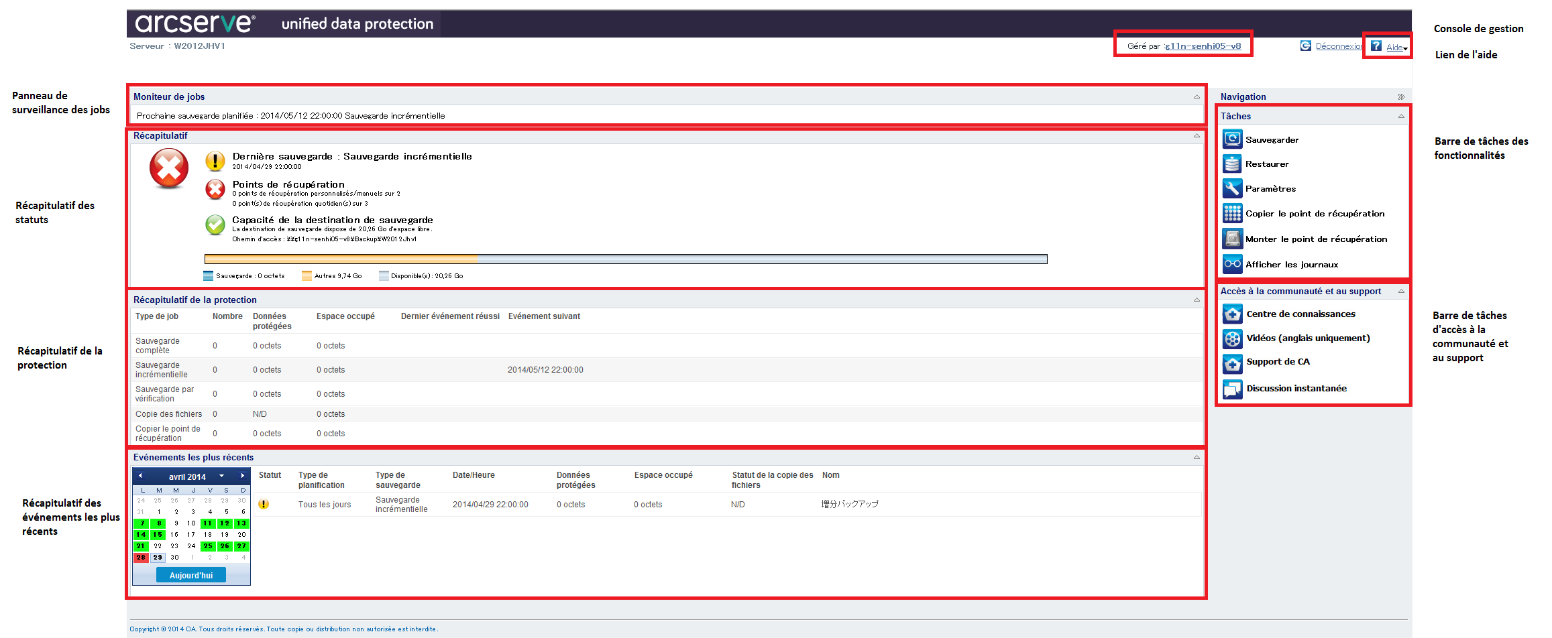The image size is (1552, 638).
Task: Collapse the Accès à la communauté et au support section
Action: coord(1401,291)
